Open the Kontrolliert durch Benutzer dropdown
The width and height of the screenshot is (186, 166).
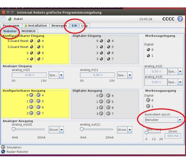pyautogui.click(x=163, y=119)
